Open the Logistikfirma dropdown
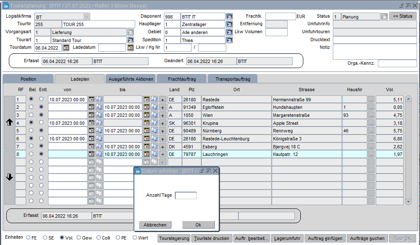Image resolution: width=420 pixels, height=245 pixels. click(x=86, y=16)
